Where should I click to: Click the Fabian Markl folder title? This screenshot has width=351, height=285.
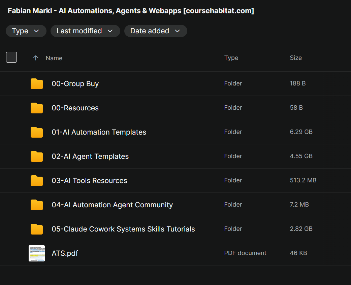(x=131, y=11)
